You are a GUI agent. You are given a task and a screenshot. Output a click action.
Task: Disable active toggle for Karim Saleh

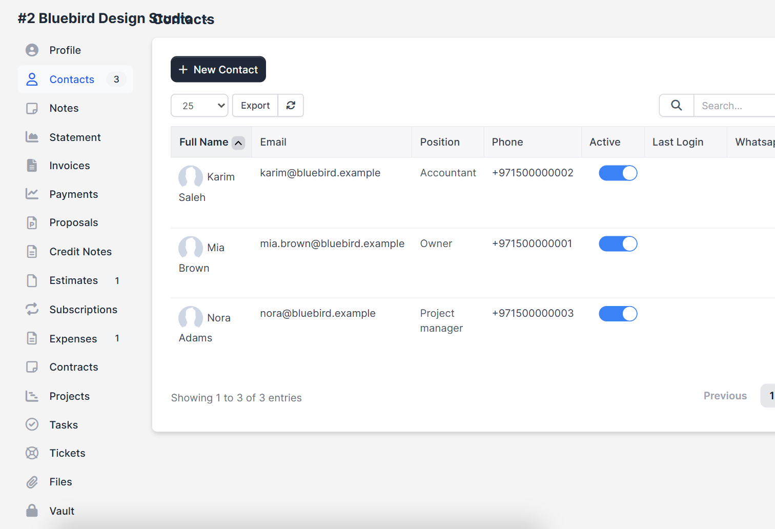[618, 173]
